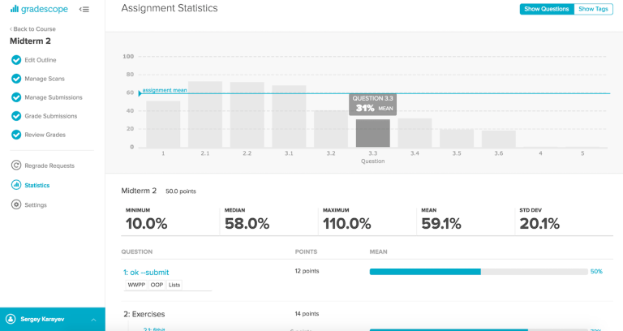Switch chart to Show Tags
This screenshot has width=623, height=331.
(594, 9)
